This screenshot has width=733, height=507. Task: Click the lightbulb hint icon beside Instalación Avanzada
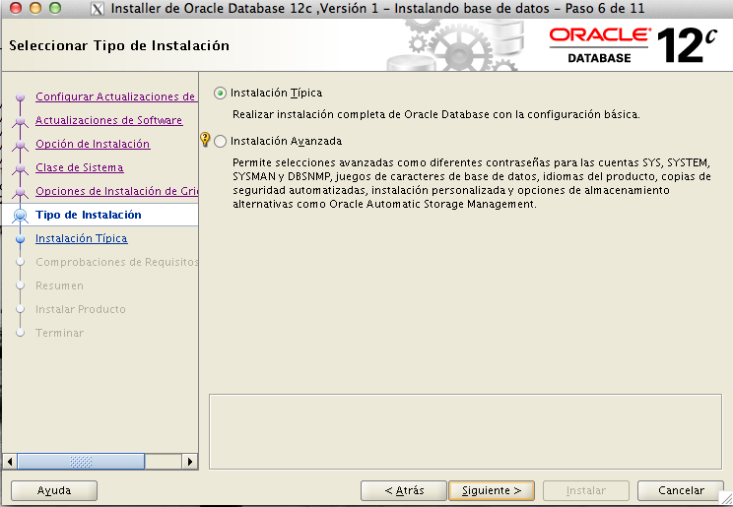[x=205, y=141]
